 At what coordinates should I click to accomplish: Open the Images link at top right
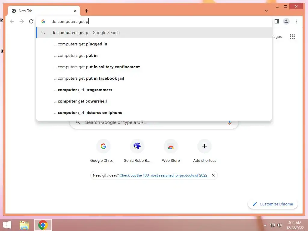[x=277, y=36]
